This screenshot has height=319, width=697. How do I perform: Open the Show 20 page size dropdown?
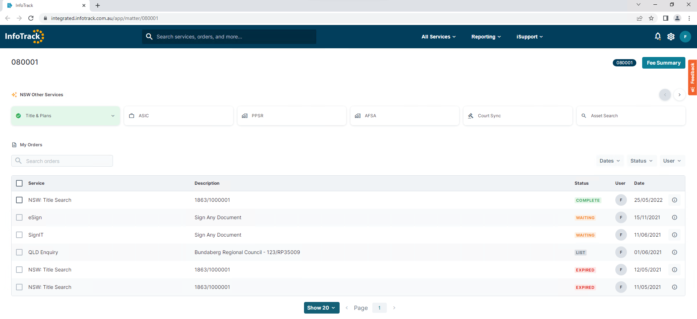click(x=321, y=308)
